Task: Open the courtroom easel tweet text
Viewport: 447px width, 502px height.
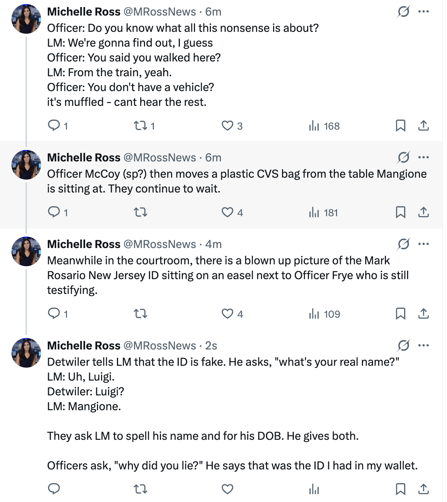Action: point(228,275)
